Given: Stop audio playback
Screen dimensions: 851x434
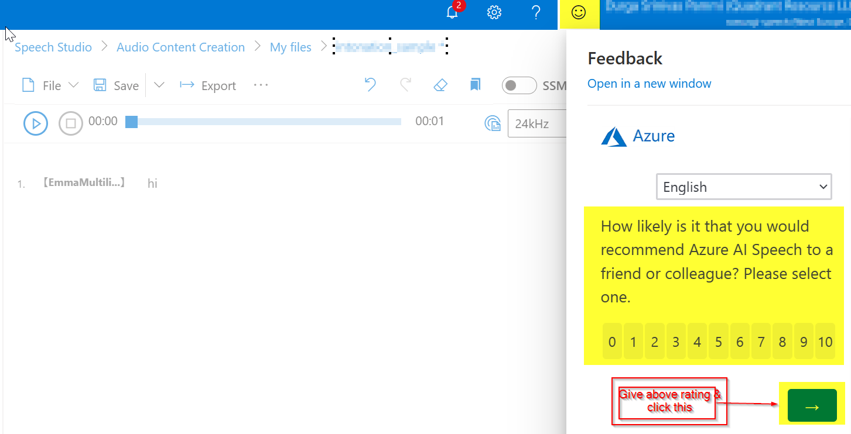Looking at the screenshot, I should (71, 123).
